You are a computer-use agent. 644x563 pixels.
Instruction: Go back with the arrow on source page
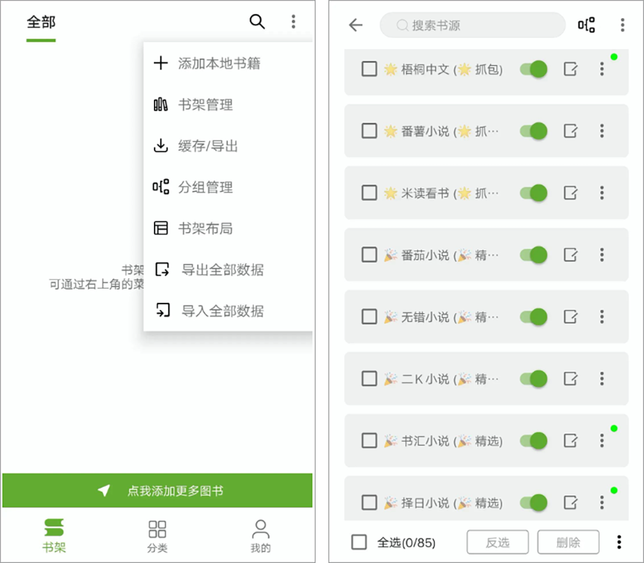pos(355,24)
